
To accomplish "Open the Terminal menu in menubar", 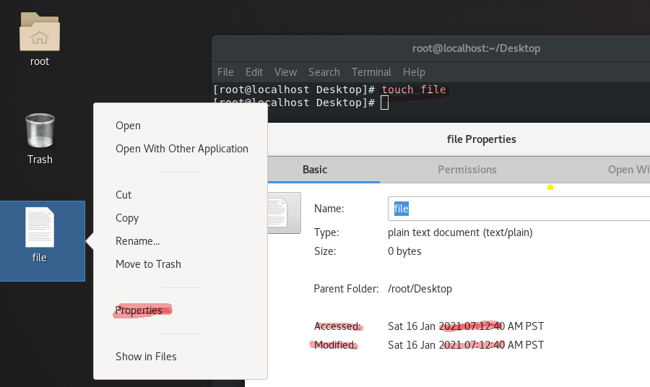I will (x=371, y=72).
